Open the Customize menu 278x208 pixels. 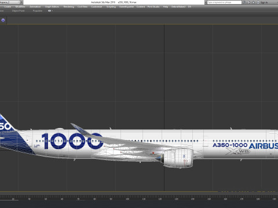click(x=96, y=7)
